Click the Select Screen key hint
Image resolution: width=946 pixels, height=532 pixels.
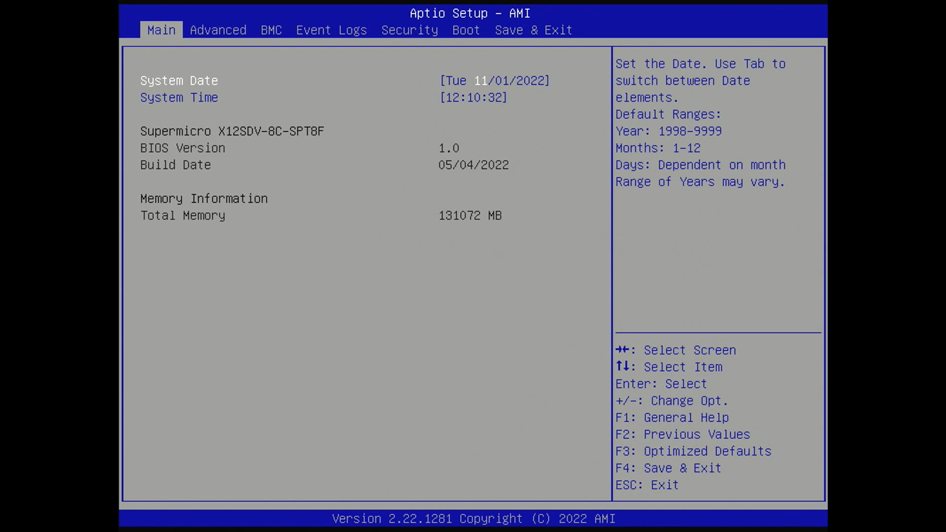tap(676, 350)
